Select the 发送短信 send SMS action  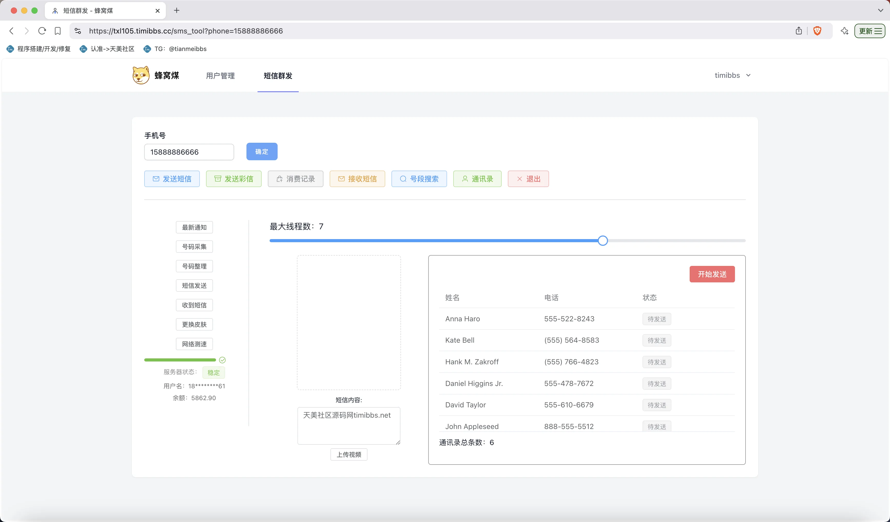(x=172, y=179)
